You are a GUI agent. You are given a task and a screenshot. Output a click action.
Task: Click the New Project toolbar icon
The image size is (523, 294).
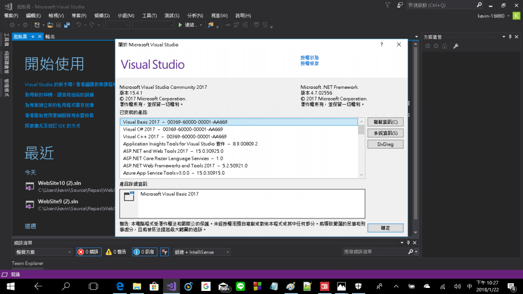(37, 25)
